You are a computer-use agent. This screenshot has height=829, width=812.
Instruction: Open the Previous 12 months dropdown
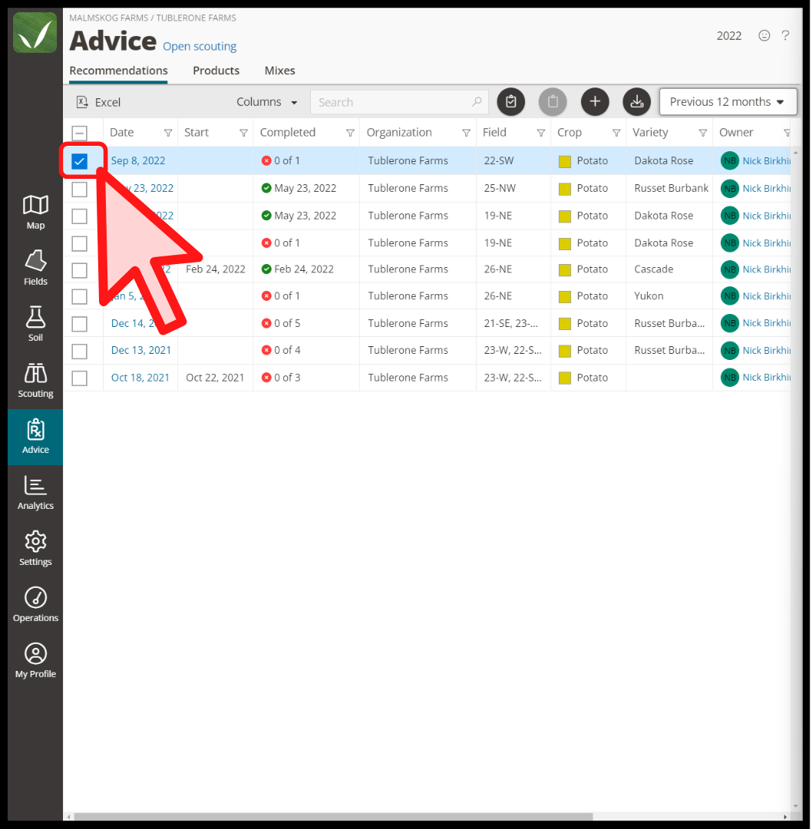pos(728,101)
